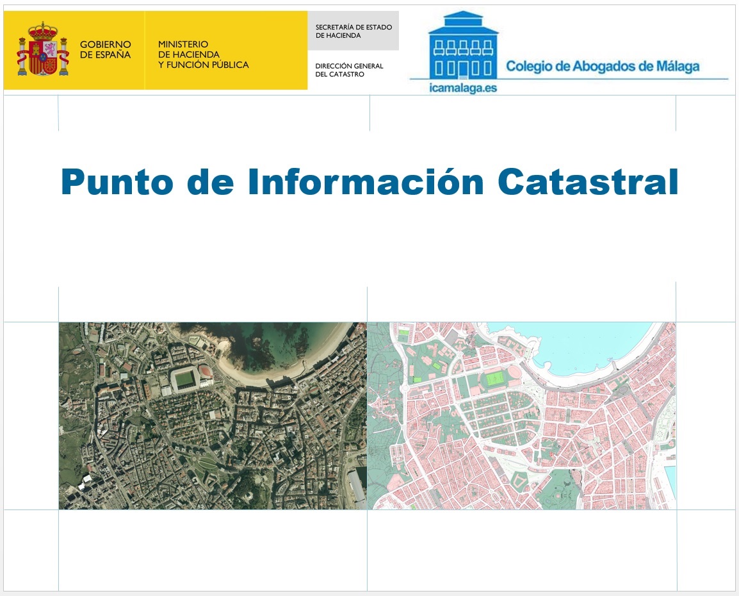The width and height of the screenshot is (739, 596).
Task: Click the stadium in the aerial photo
Action: [186, 379]
